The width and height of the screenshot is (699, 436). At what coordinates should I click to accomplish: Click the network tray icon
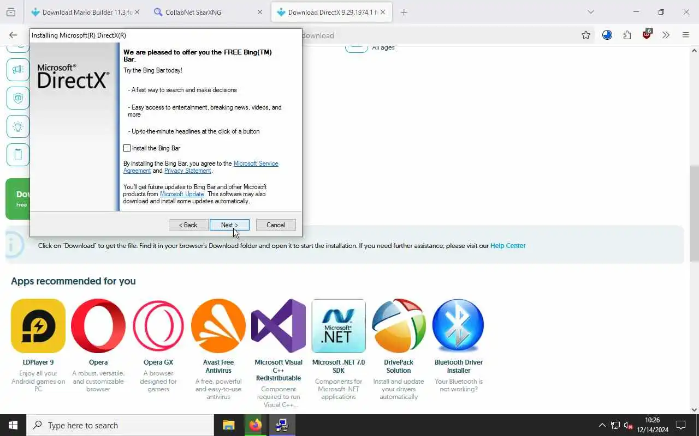(x=615, y=425)
